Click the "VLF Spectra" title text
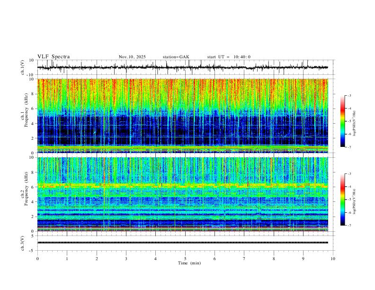The width and height of the screenshot is (375, 290). (54, 57)
